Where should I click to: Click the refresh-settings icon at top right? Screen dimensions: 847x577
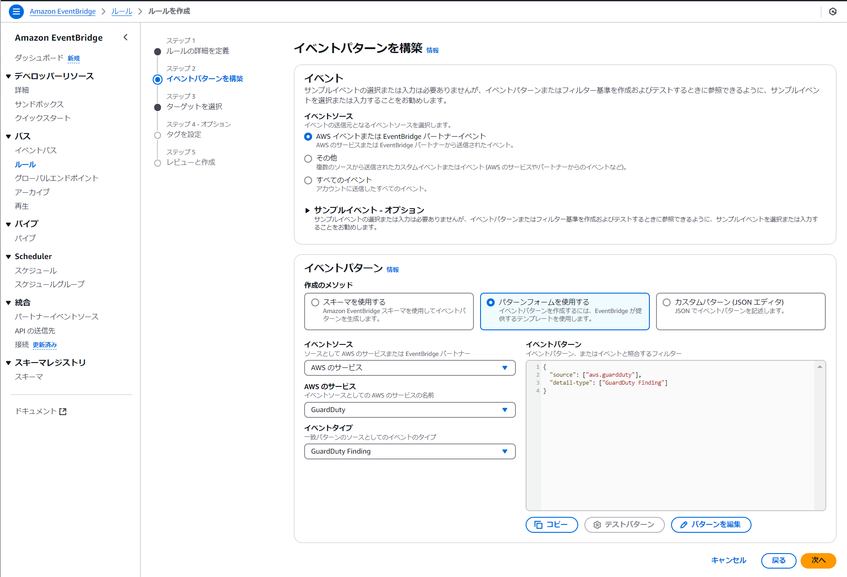833,11
